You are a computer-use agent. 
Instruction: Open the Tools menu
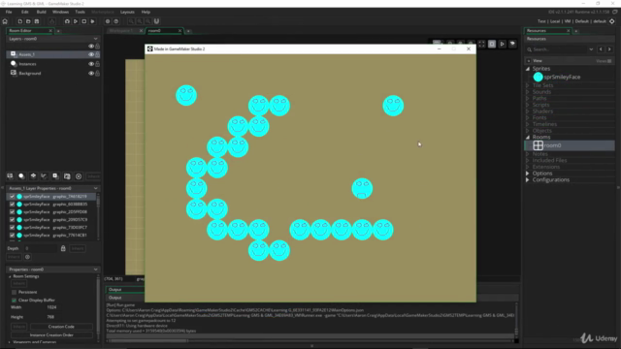pyautogui.click(x=80, y=13)
